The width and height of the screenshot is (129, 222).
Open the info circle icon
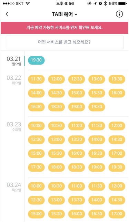pos(119,14)
